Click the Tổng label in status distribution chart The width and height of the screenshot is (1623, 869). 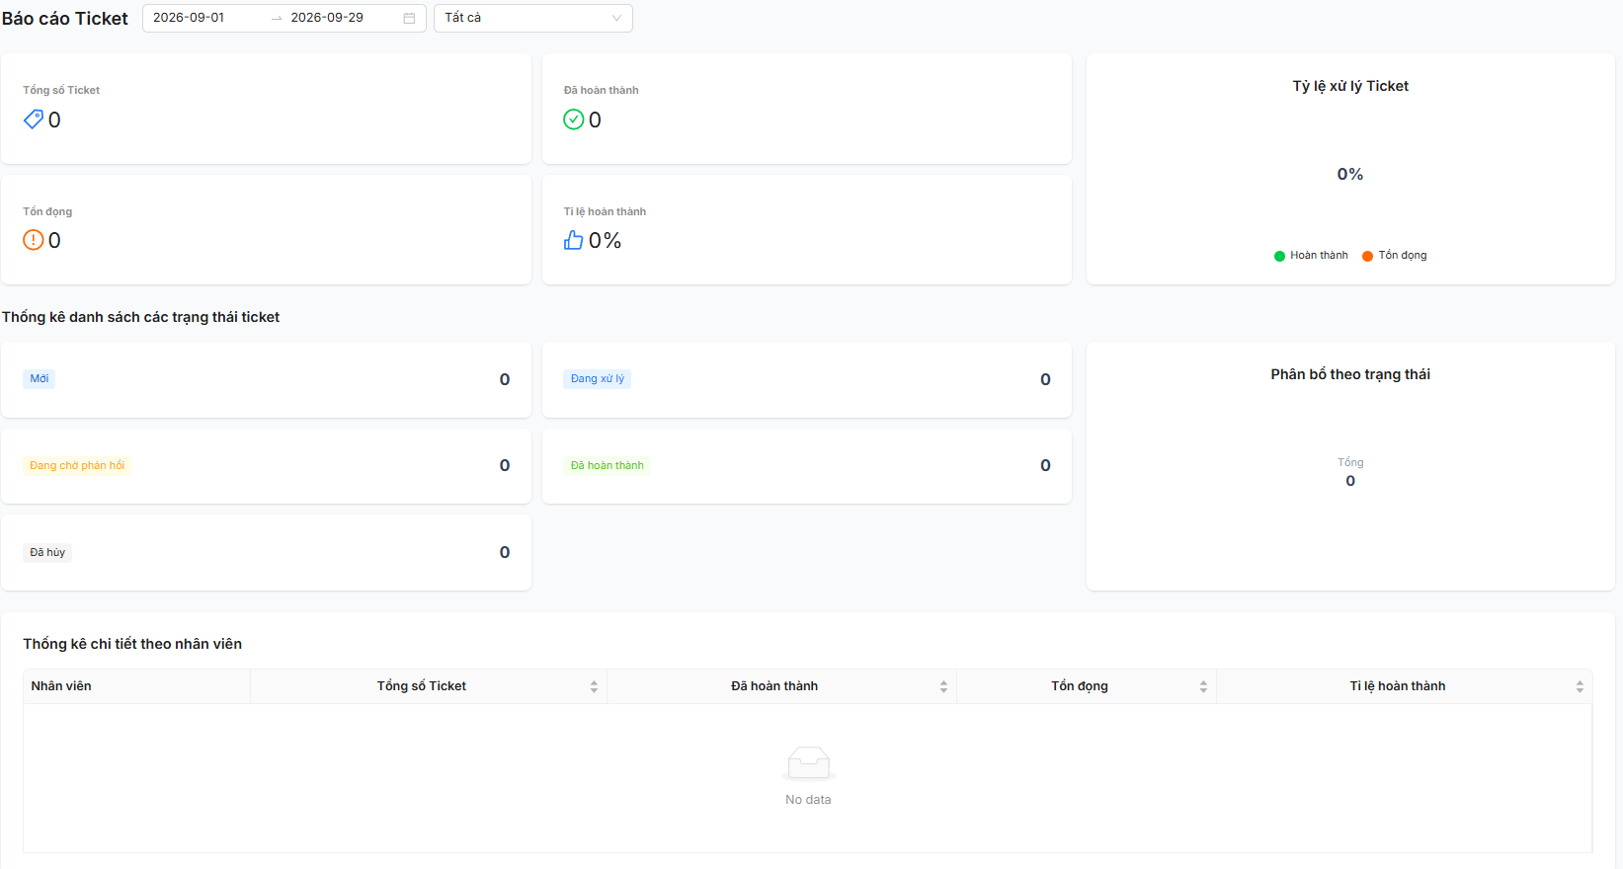[x=1350, y=463]
